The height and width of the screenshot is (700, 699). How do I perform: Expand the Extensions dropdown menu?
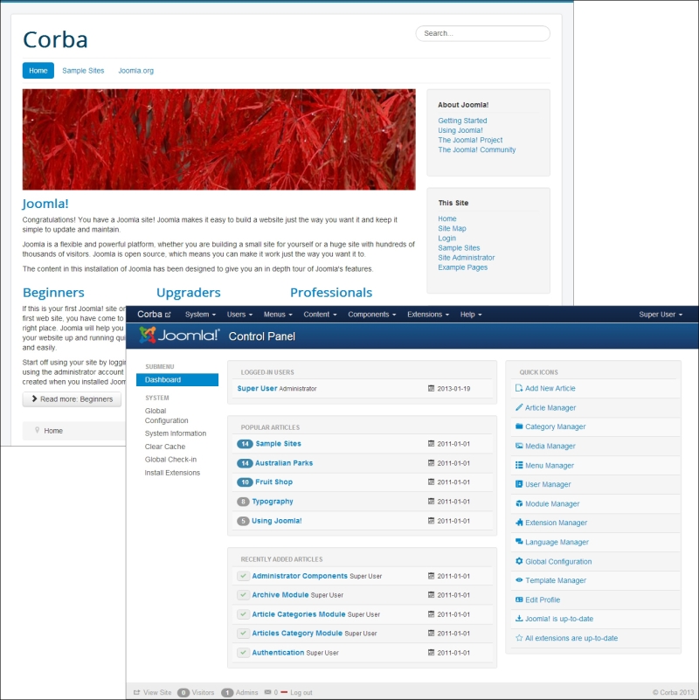(x=428, y=315)
